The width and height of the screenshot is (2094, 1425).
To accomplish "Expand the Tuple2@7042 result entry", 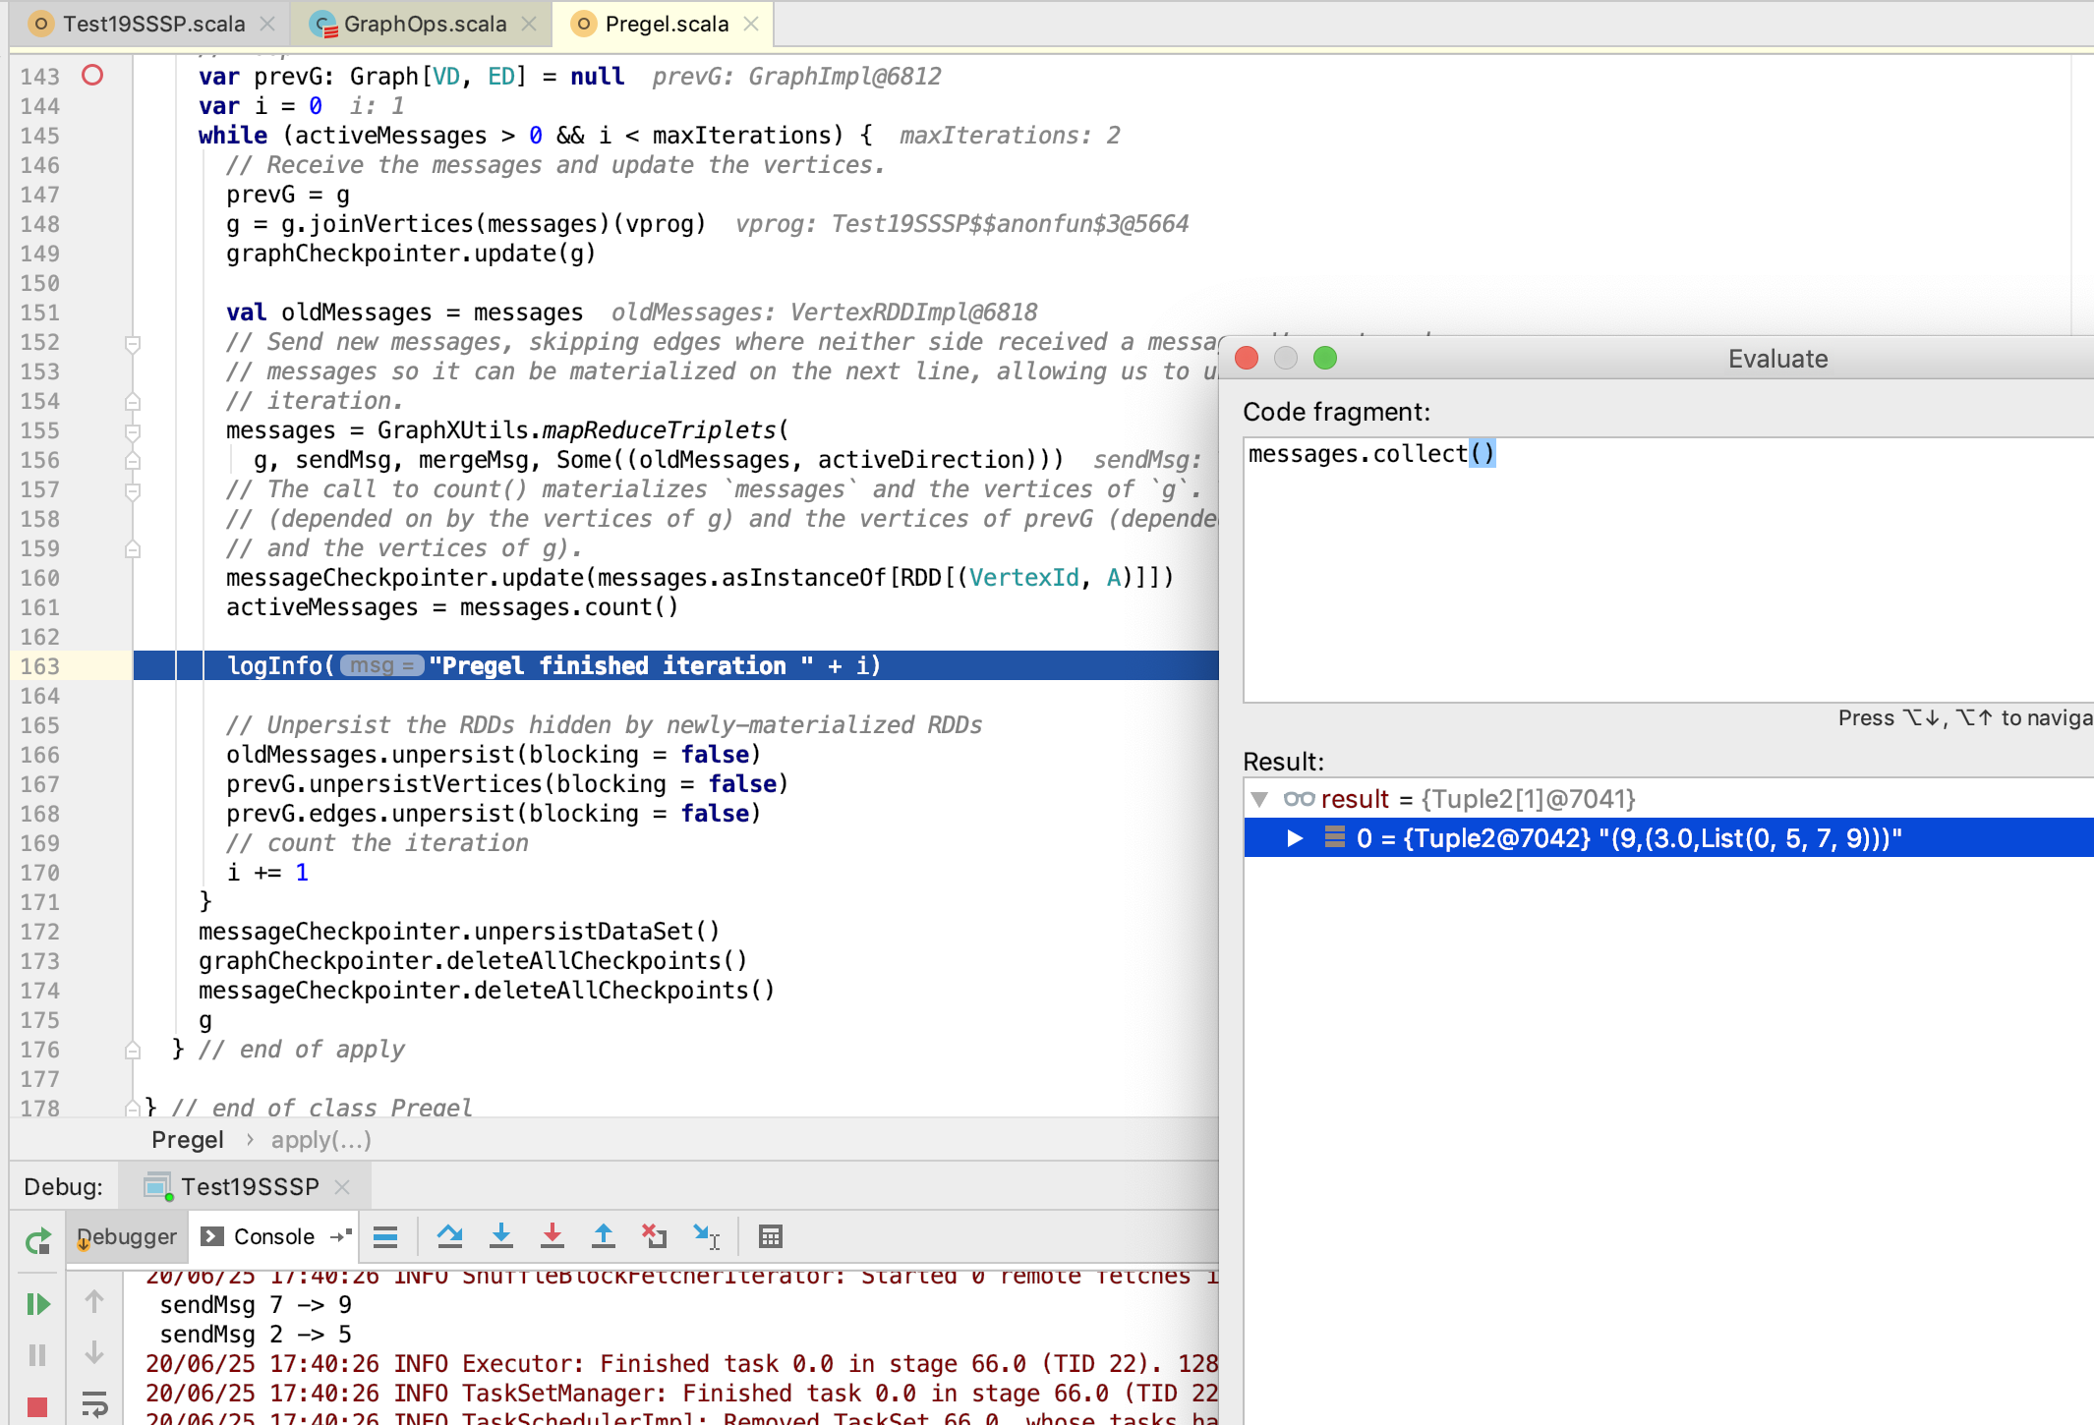I will [1295, 838].
